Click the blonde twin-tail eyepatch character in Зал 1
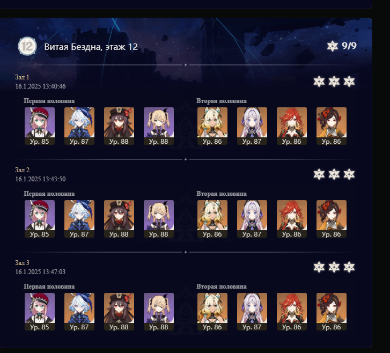The image size is (390, 353). pyautogui.click(x=159, y=126)
